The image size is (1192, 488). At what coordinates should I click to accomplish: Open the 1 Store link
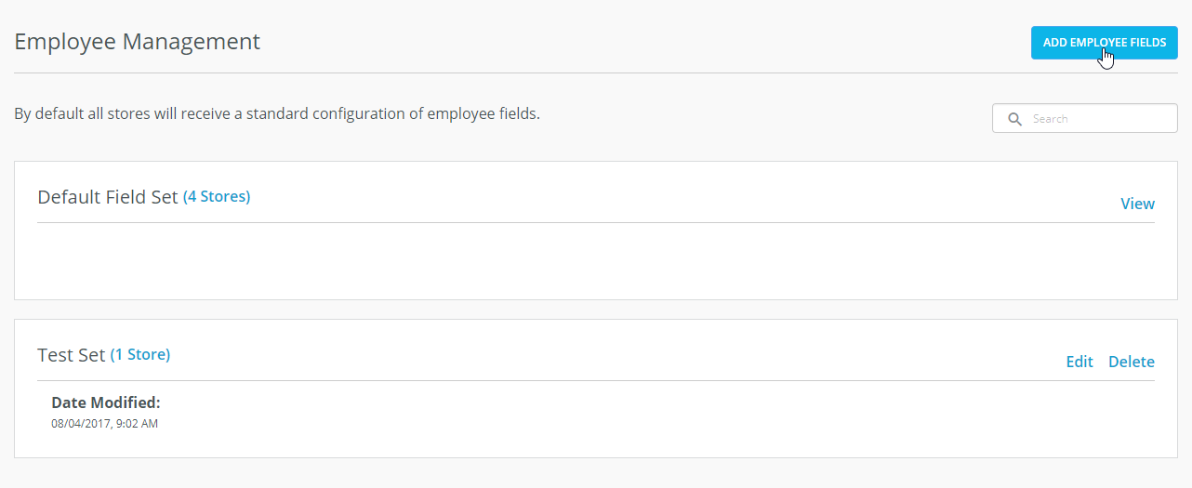[140, 354]
